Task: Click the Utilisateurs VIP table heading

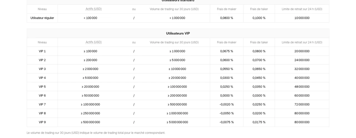Action: click(178, 33)
